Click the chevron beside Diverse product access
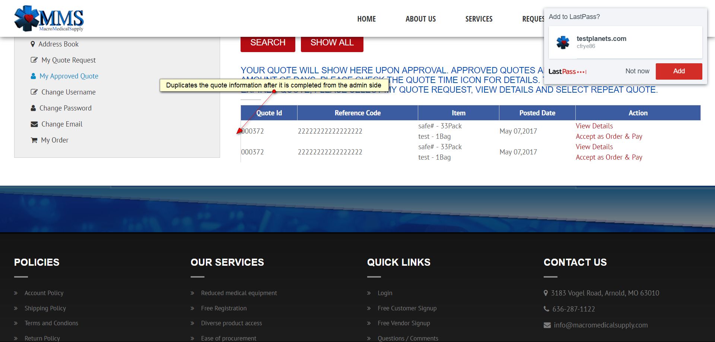The width and height of the screenshot is (715, 342). click(192, 323)
